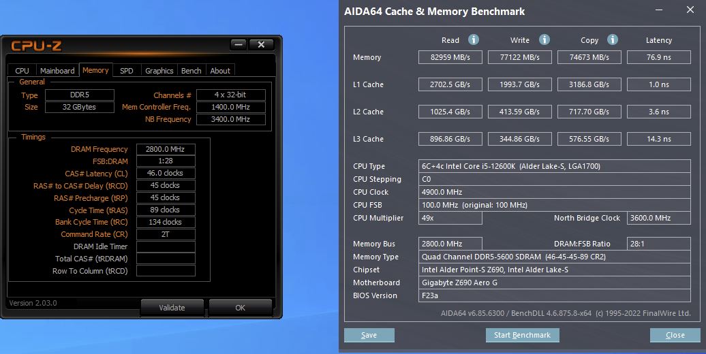Click the Copy info icon in AIDA64
This screenshot has height=354, width=706.
point(613,39)
